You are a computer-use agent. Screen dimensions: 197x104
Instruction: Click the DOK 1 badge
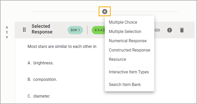(75, 30)
